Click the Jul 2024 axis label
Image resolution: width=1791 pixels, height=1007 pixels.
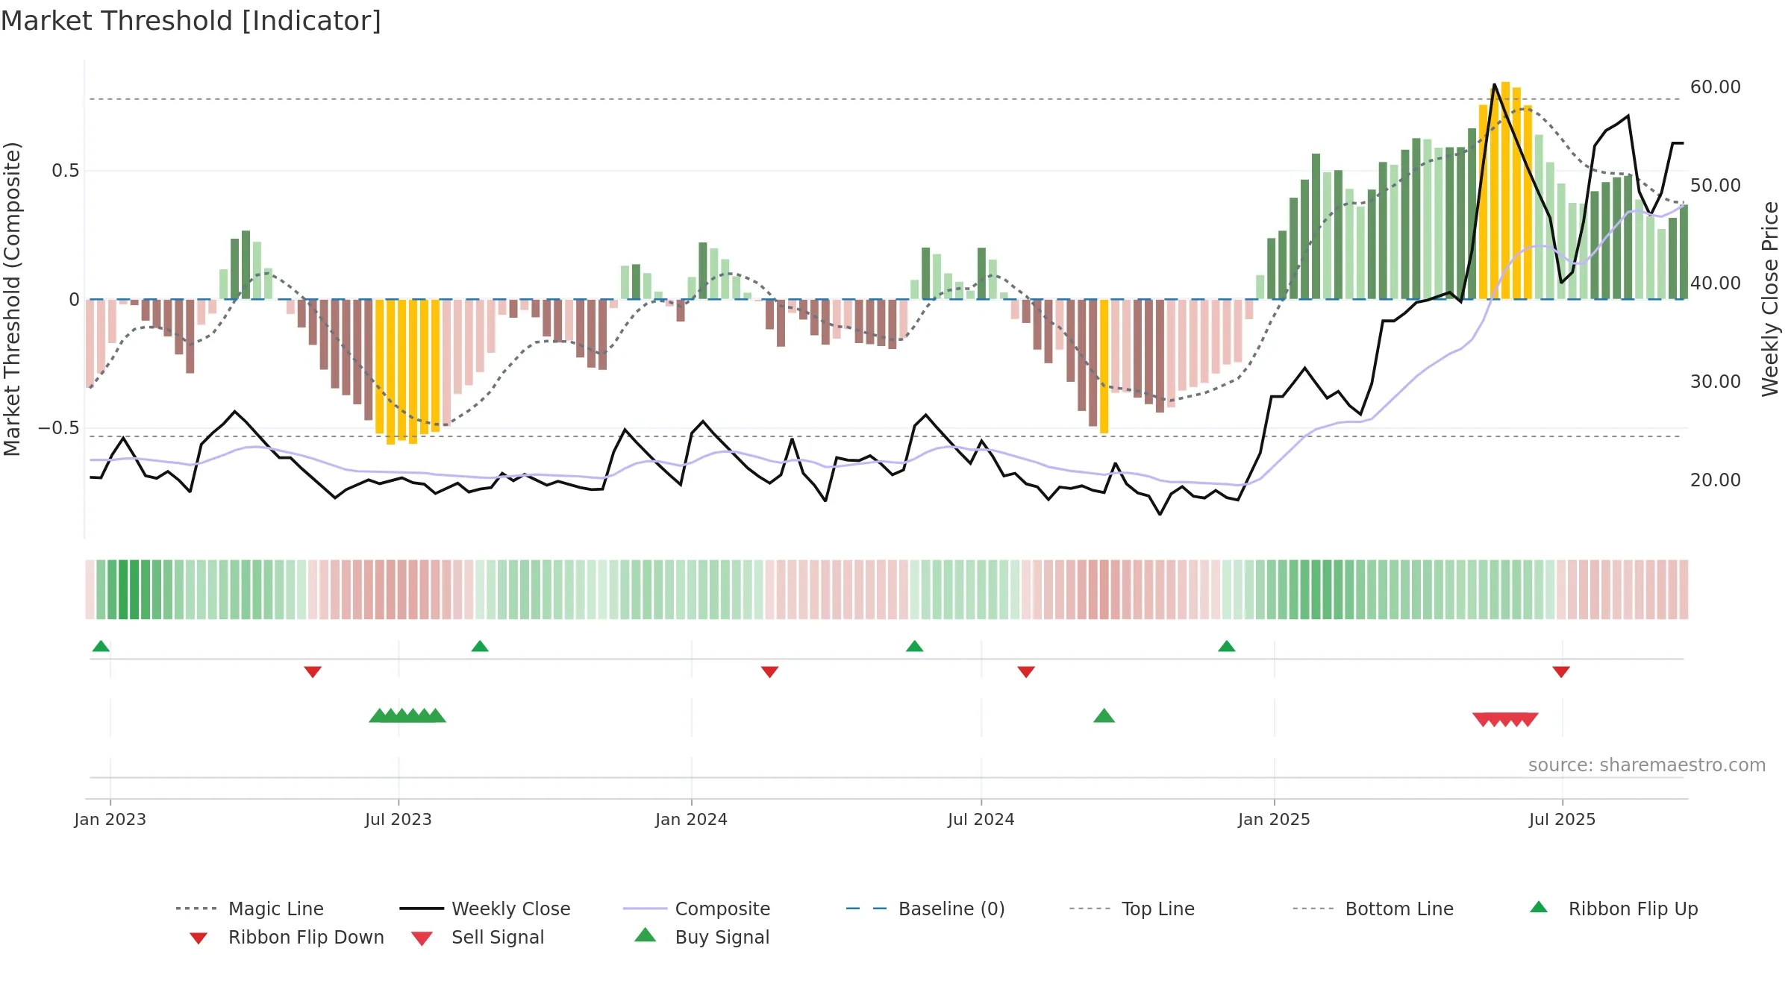coord(981,819)
